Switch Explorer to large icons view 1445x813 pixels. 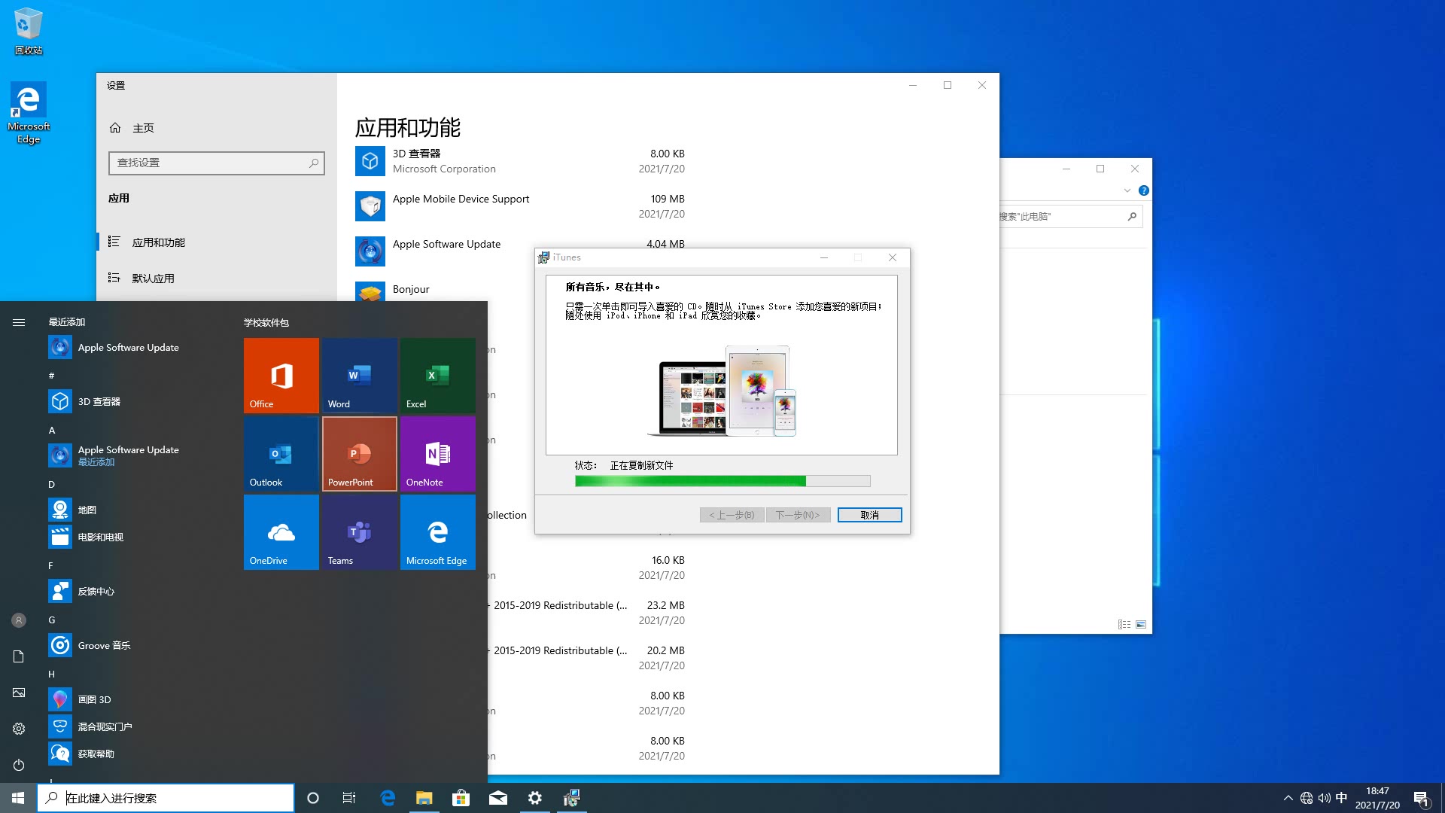coord(1141,625)
